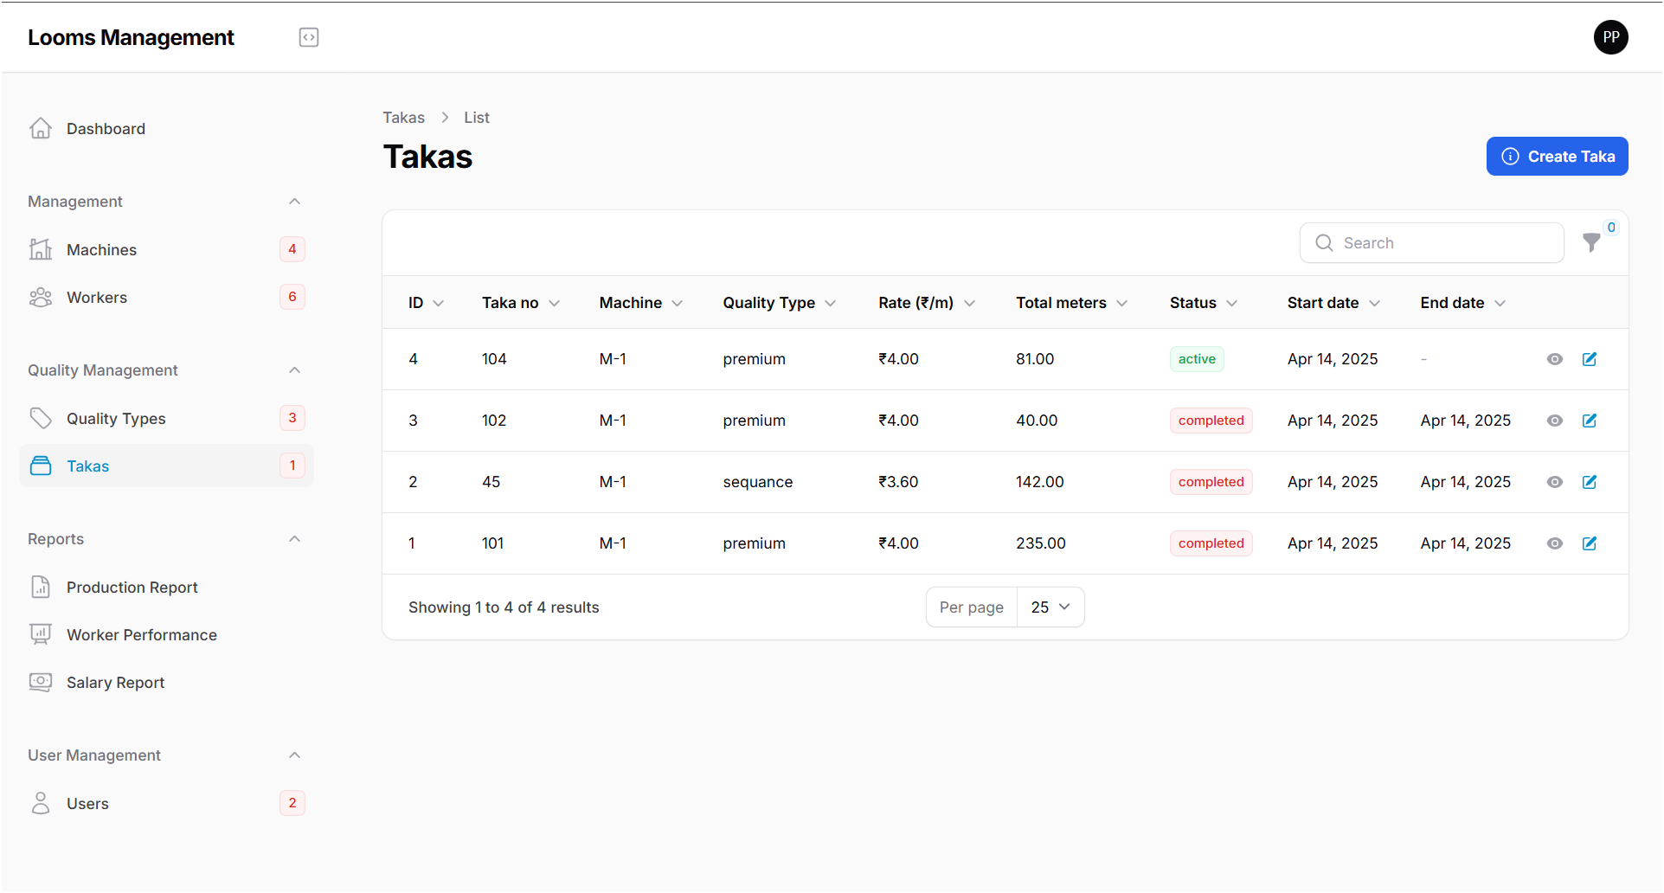Viewport: 1664px width, 893px height.
Task: Open the Dashboard home icon
Action: pyautogui.click(x=41, y=127)
